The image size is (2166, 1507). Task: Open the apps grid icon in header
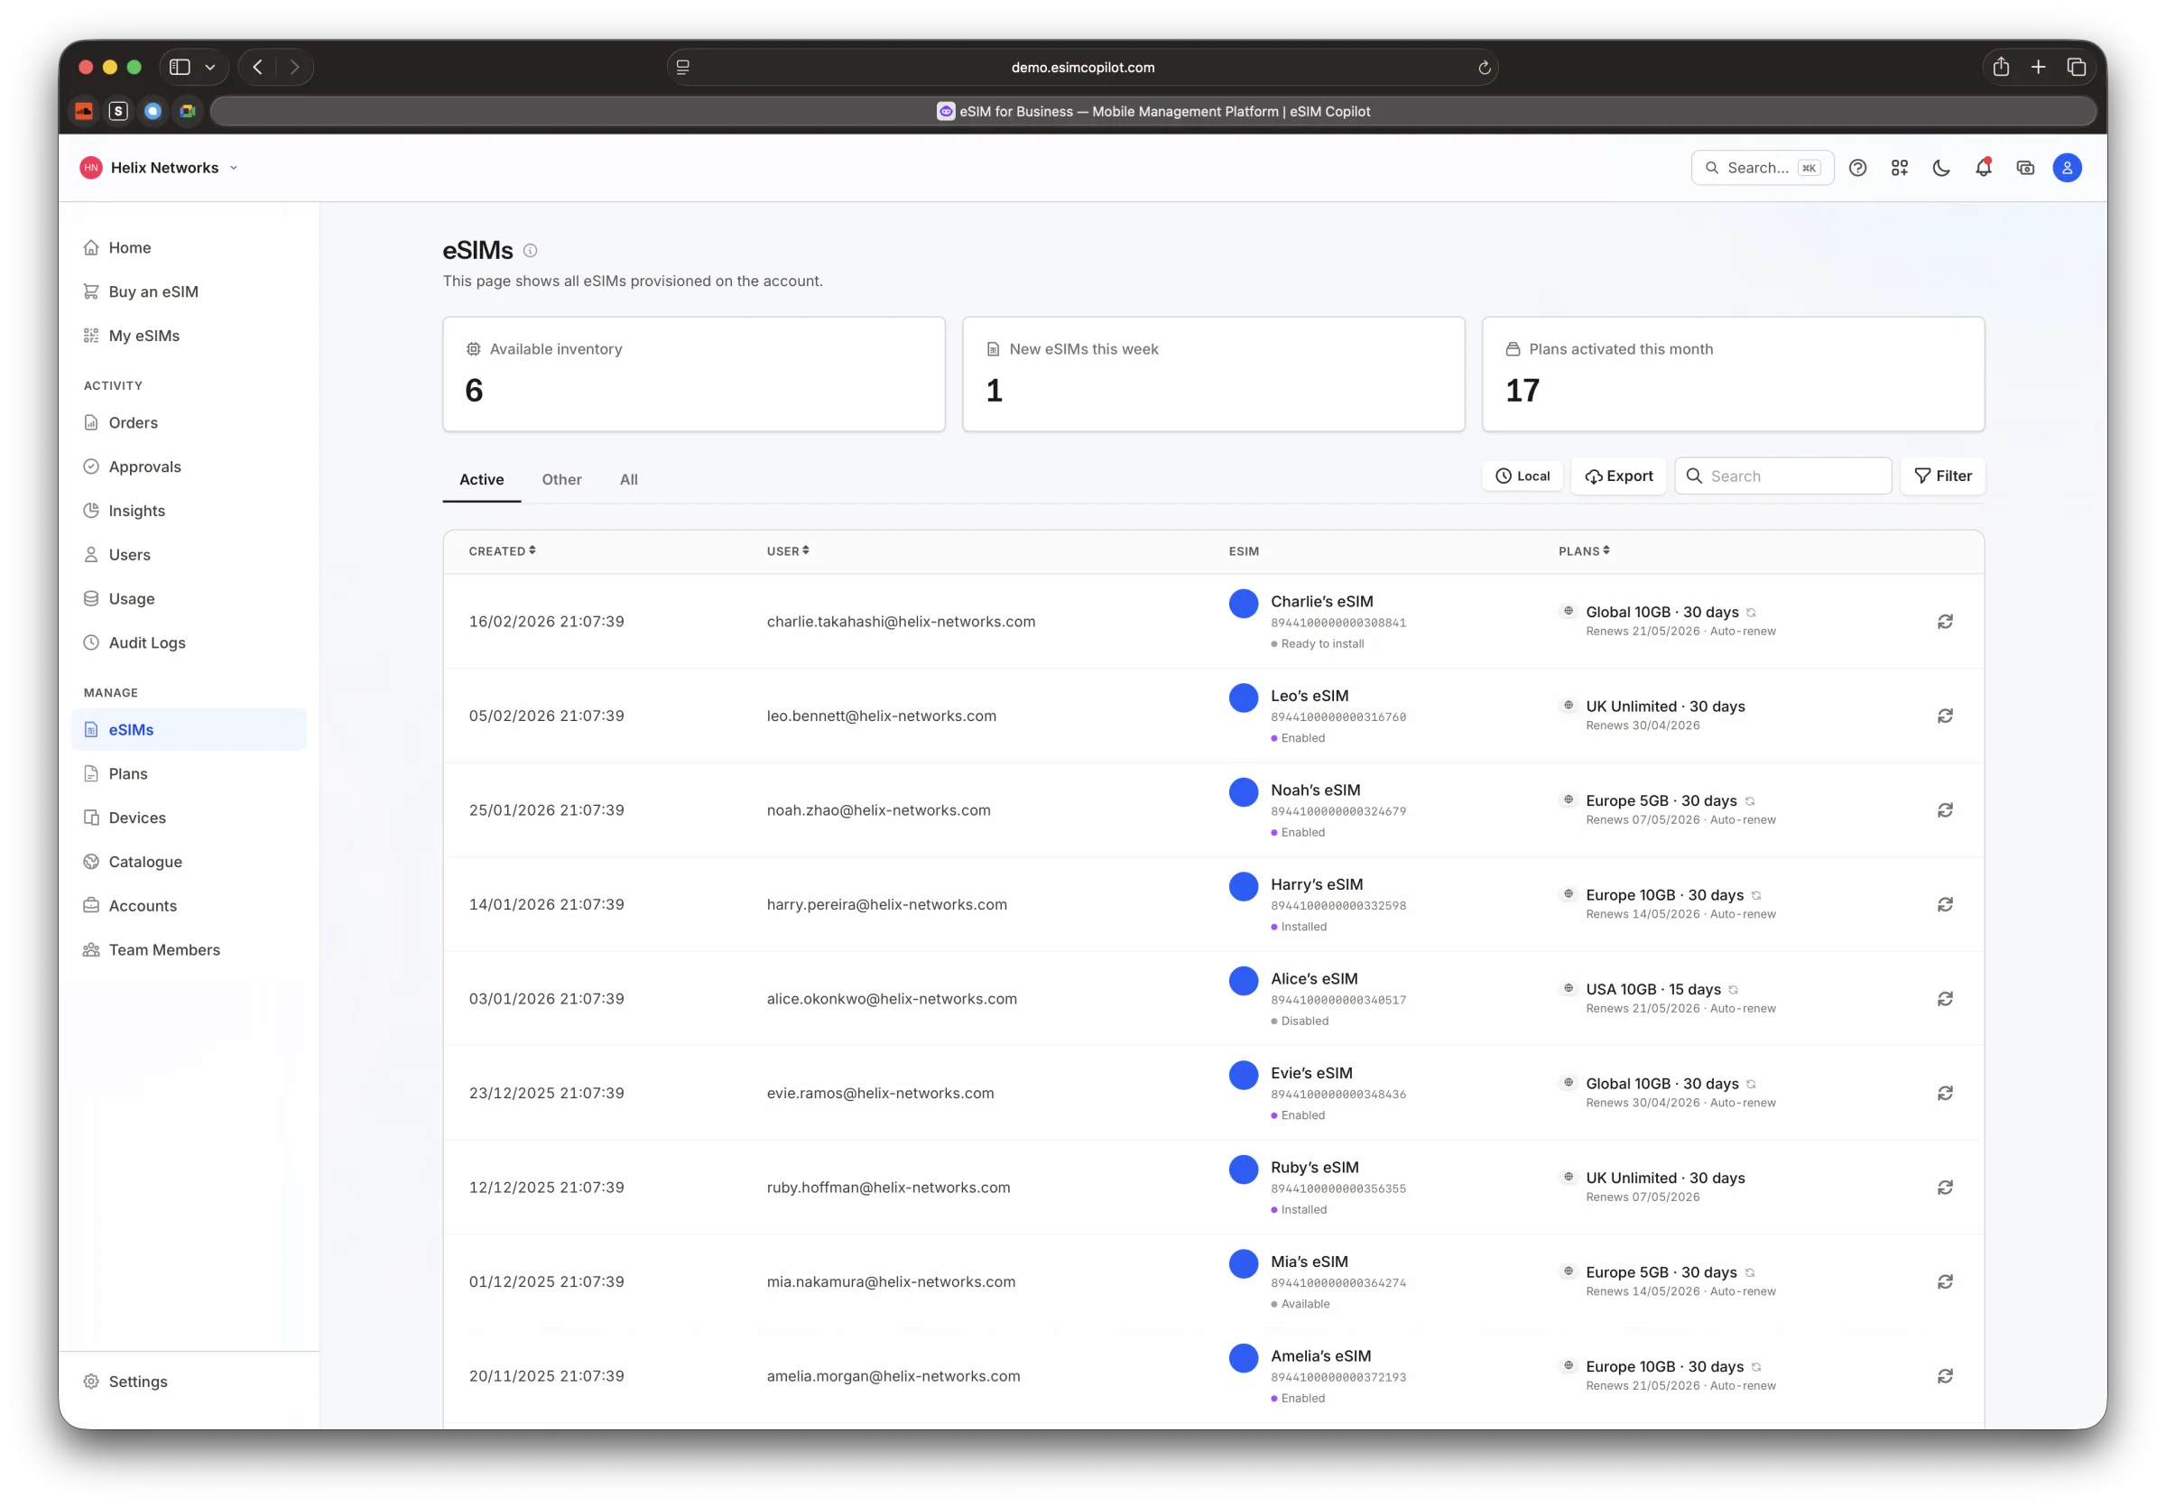click(x=1899, y=168)
